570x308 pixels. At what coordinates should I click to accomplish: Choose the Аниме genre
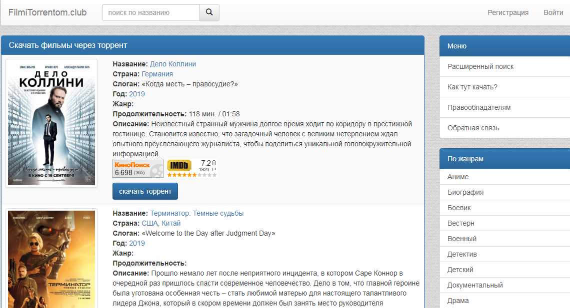(458, 177)
